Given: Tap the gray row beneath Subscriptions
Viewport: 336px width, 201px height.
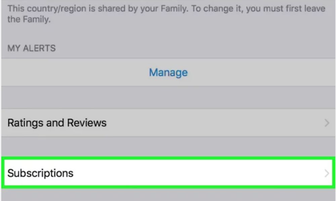Looking at the screenshot, I should (x=168, y=194).
